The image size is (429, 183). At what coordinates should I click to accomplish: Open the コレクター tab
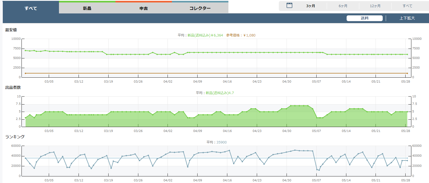tap(200, 8)
